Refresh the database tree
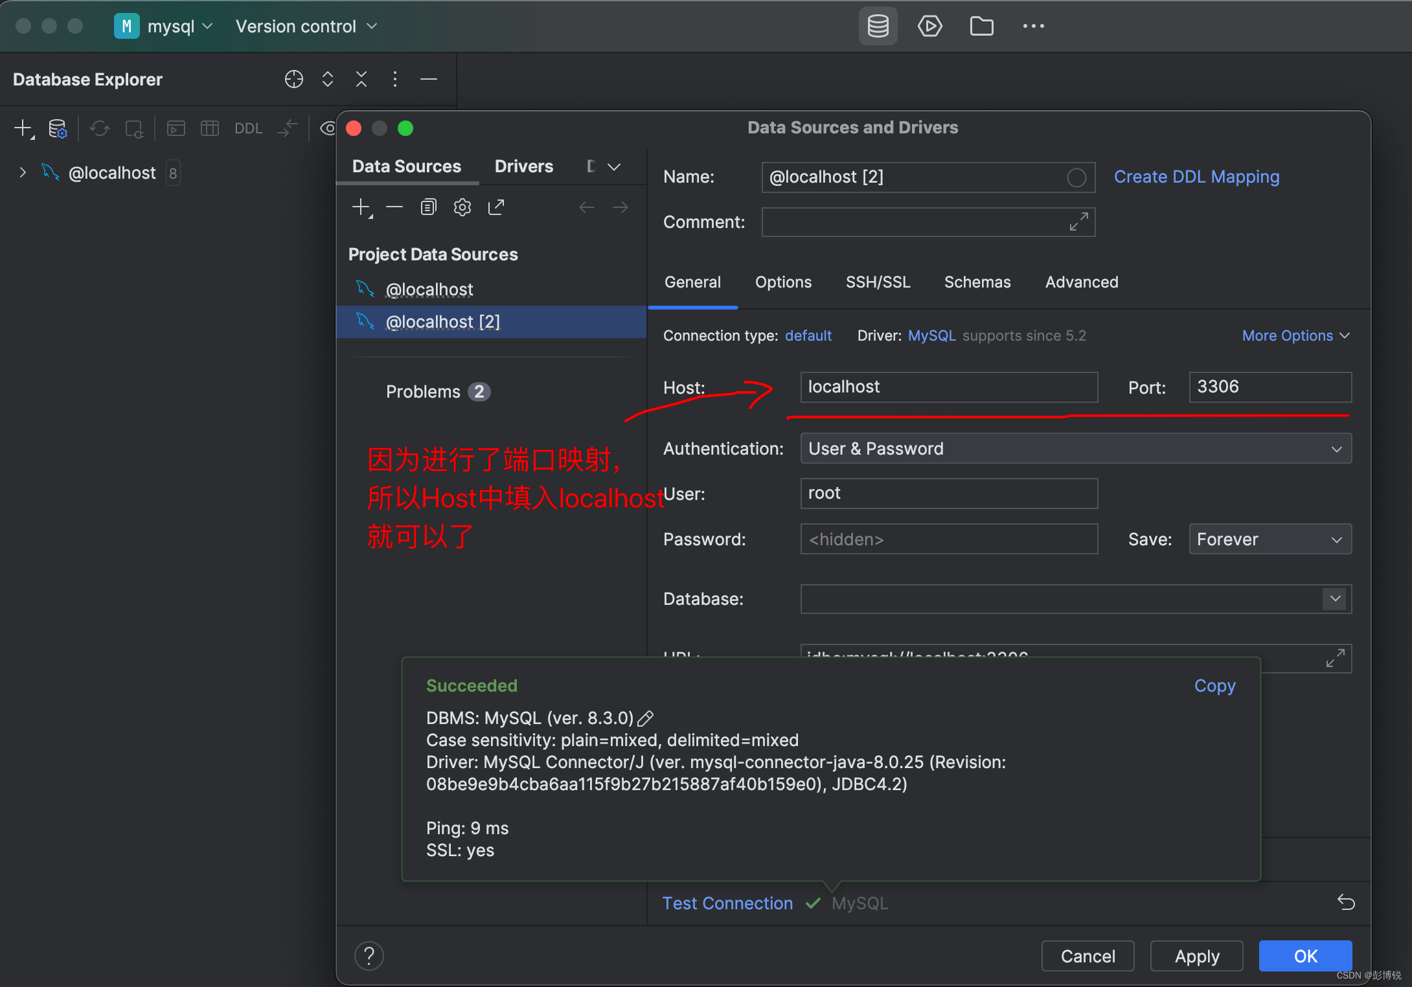The height and width of the screenshot is (987, 1412). tap(100, 128)
